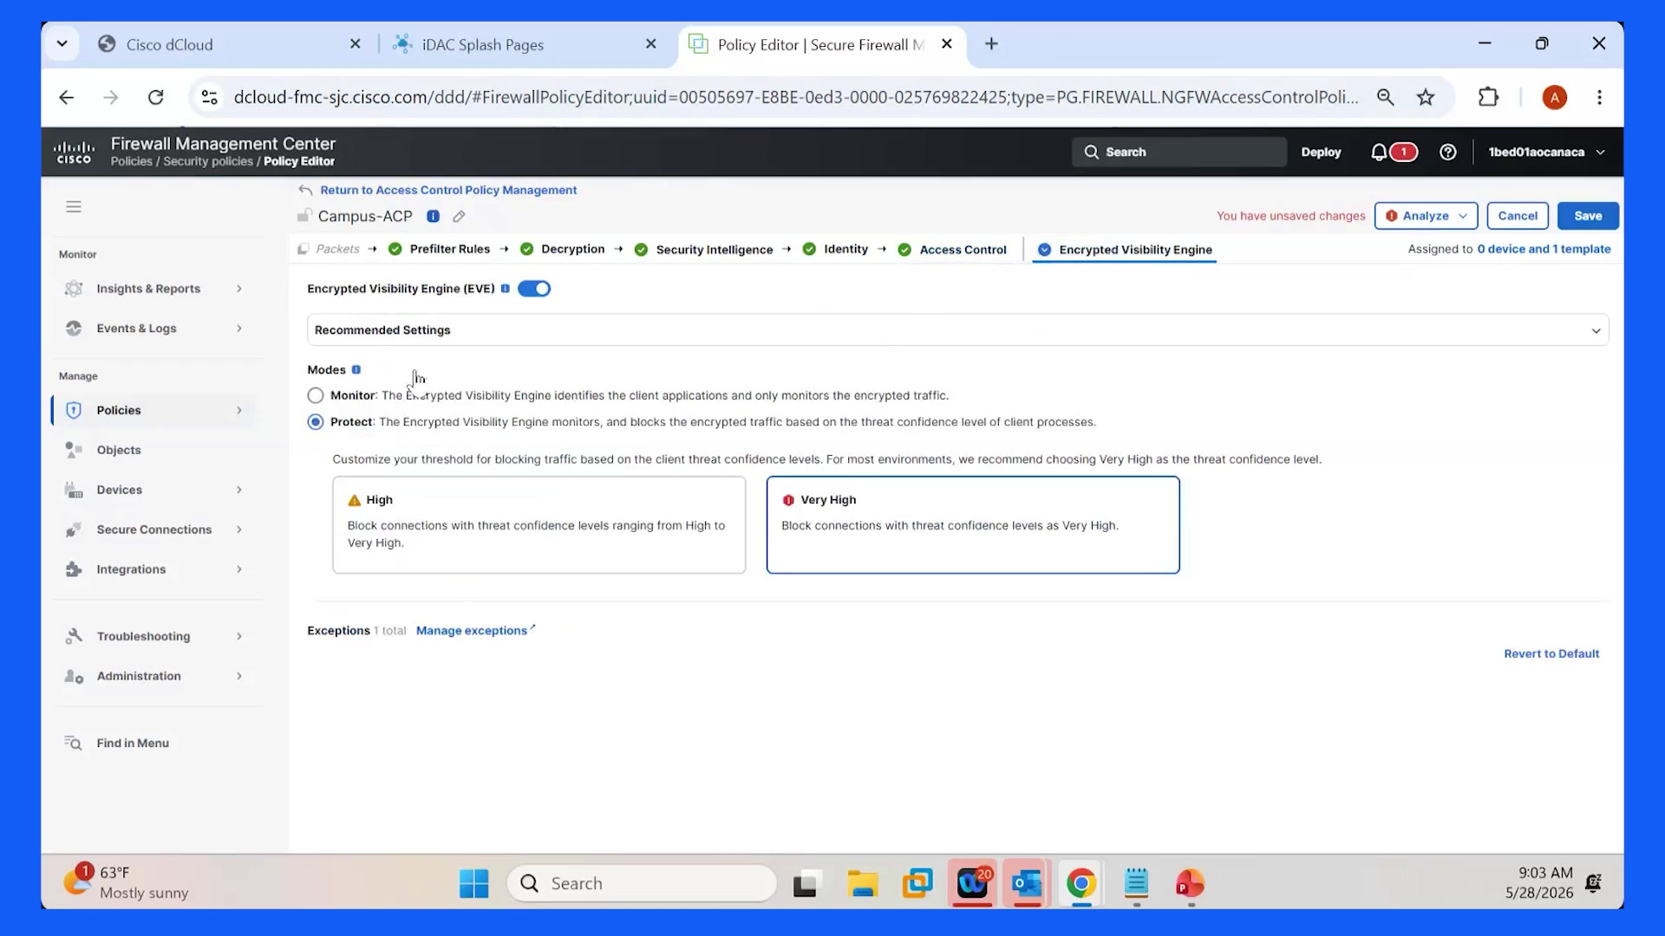
Task: Click the EVE info icon beside the toggle
Action: pyautogui.click(x=505, y=289)
